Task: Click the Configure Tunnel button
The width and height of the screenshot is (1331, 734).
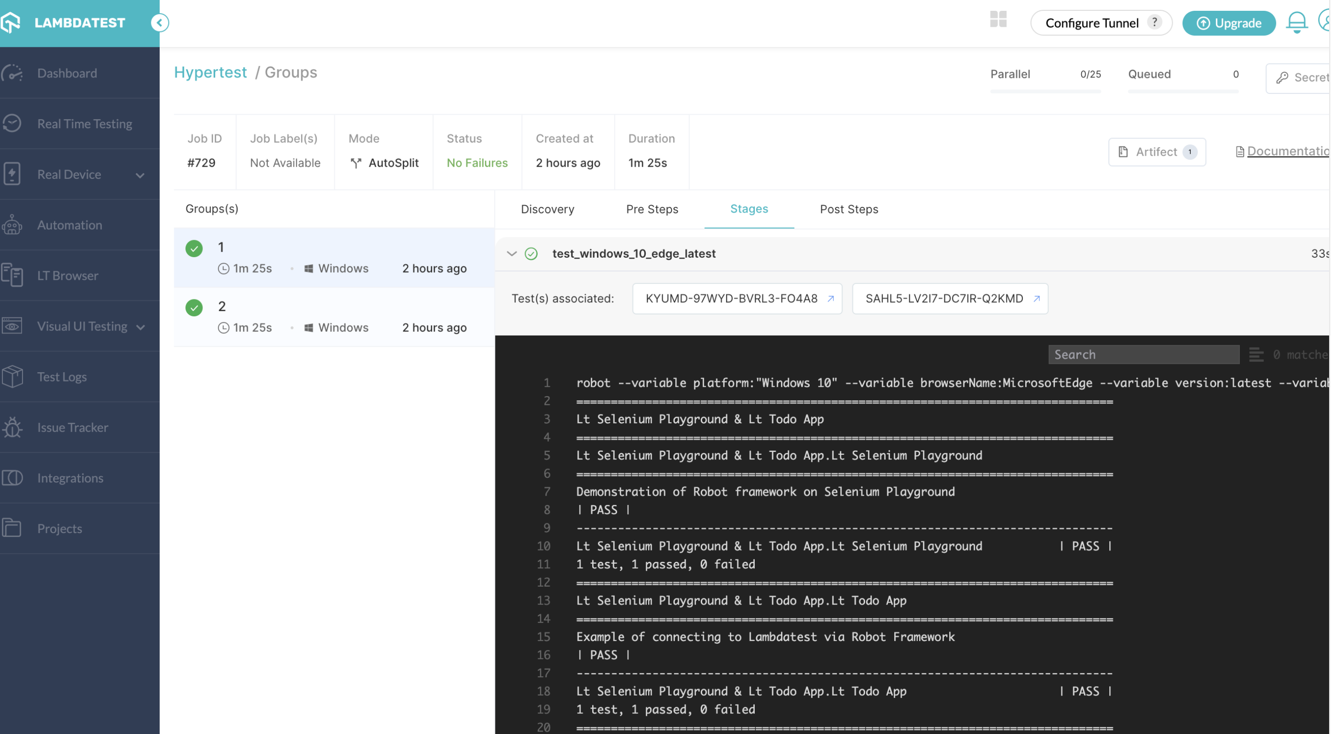Action: click(x=1101, y=23)
